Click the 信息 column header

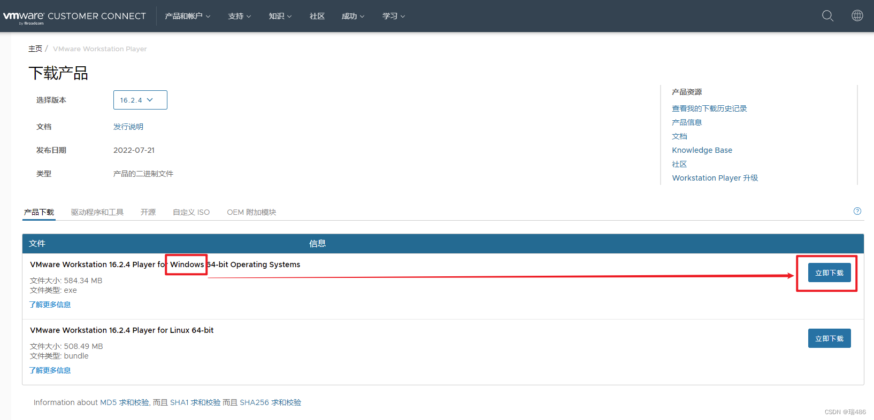(317, 244)
